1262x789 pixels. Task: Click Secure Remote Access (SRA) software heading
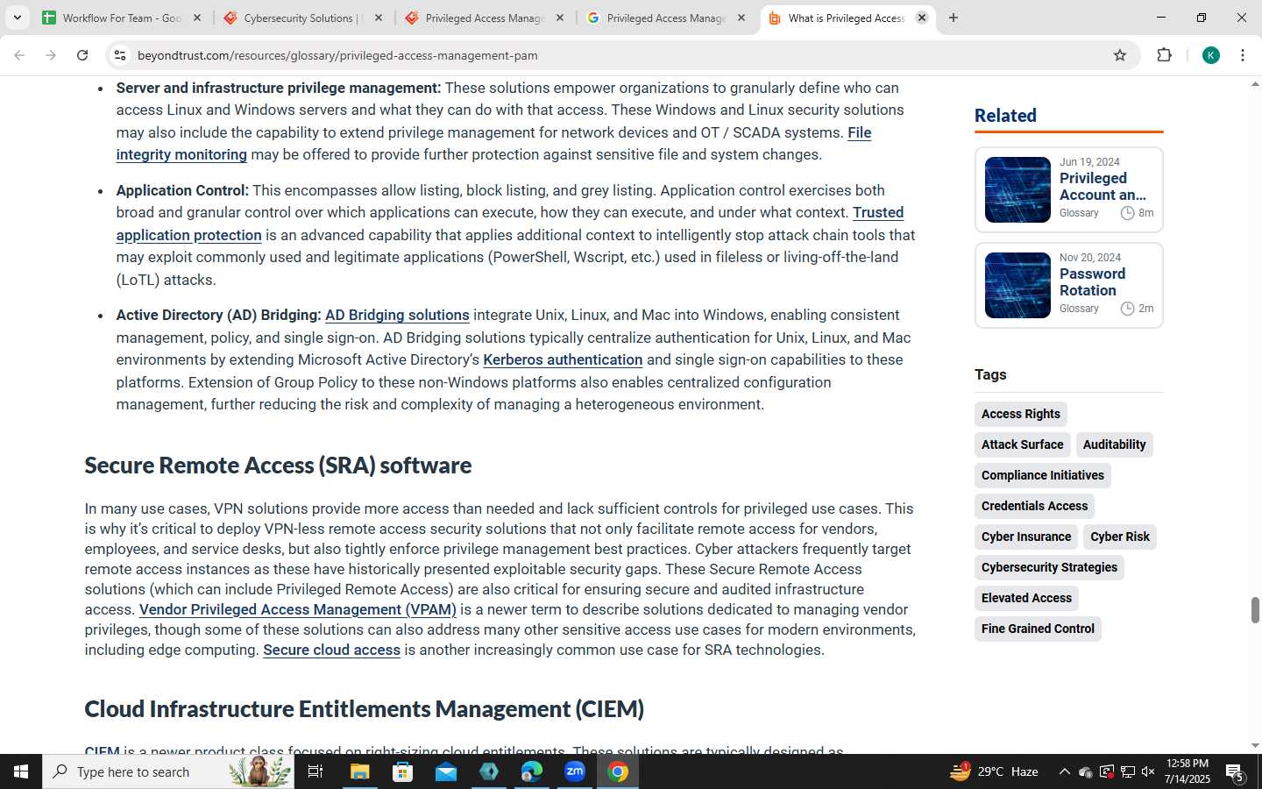point(278,465)
